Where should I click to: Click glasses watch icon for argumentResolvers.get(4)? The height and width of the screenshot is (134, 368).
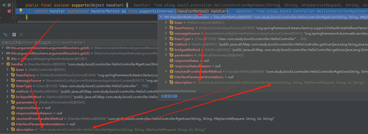[8, 48]
